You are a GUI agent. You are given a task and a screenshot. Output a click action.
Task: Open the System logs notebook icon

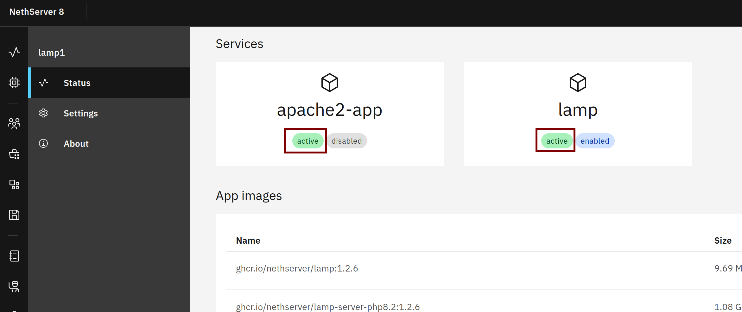(14, 256)
